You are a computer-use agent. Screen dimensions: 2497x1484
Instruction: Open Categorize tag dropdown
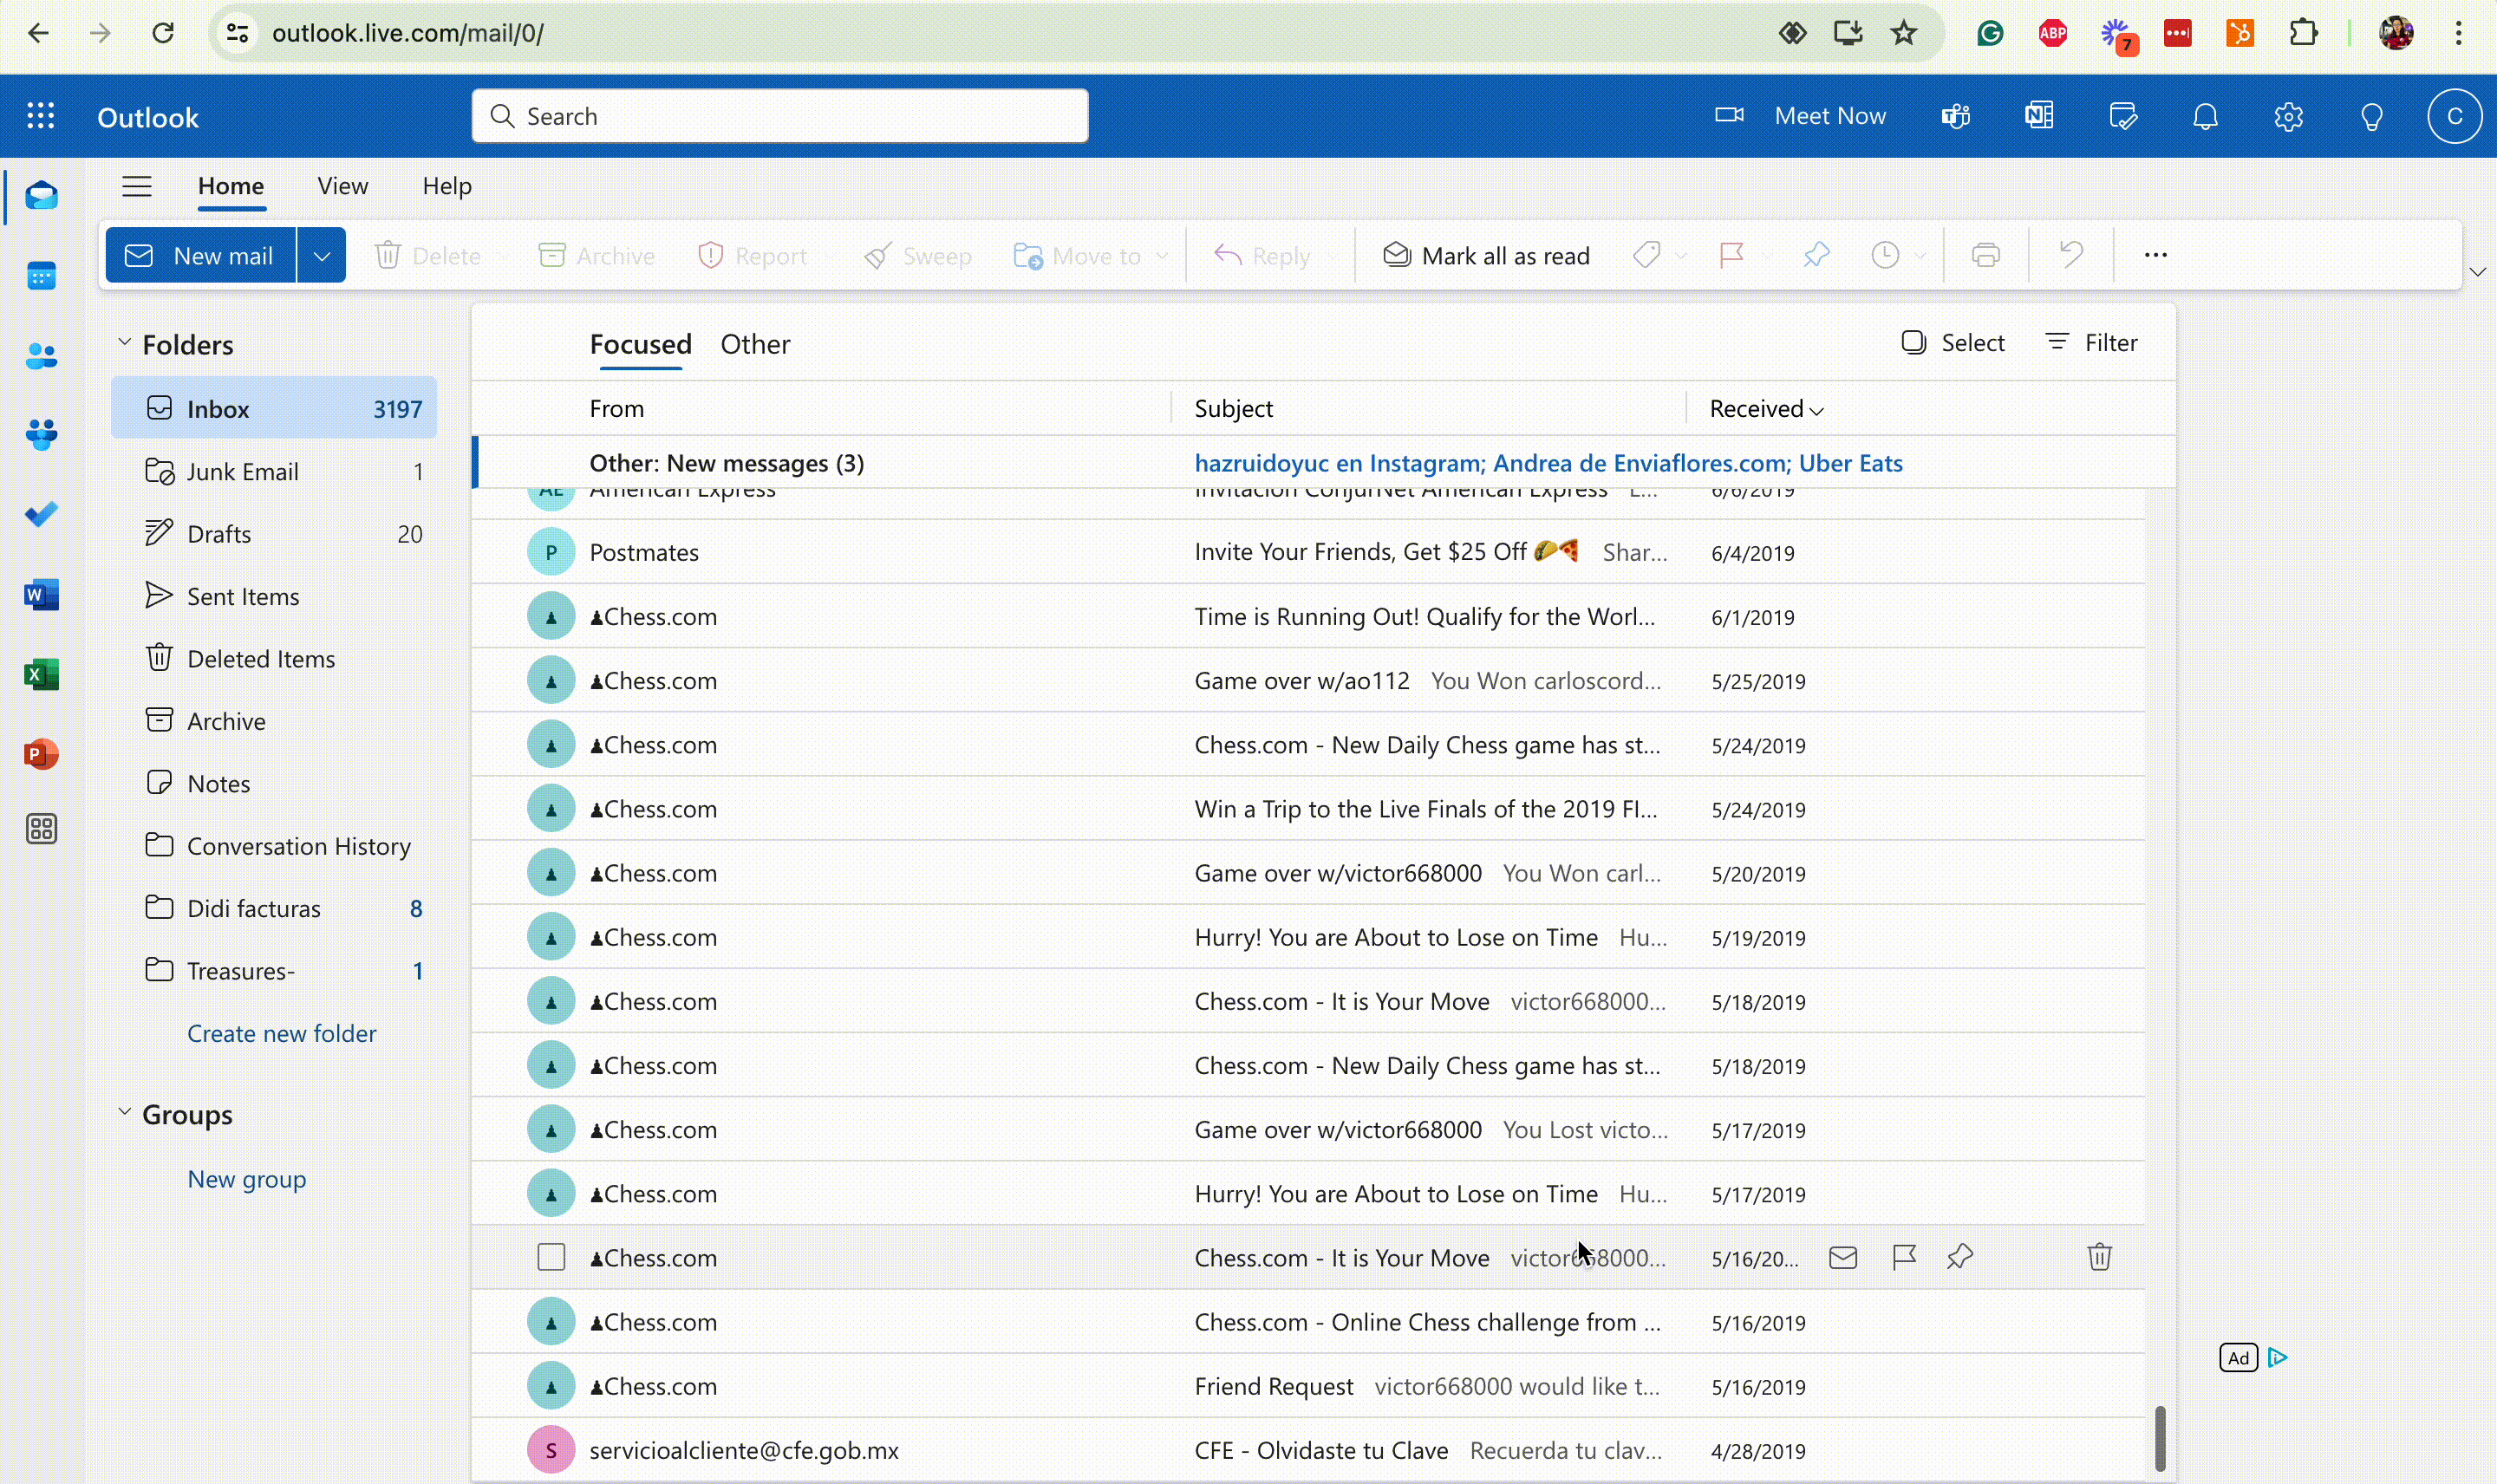(1681, 256)
